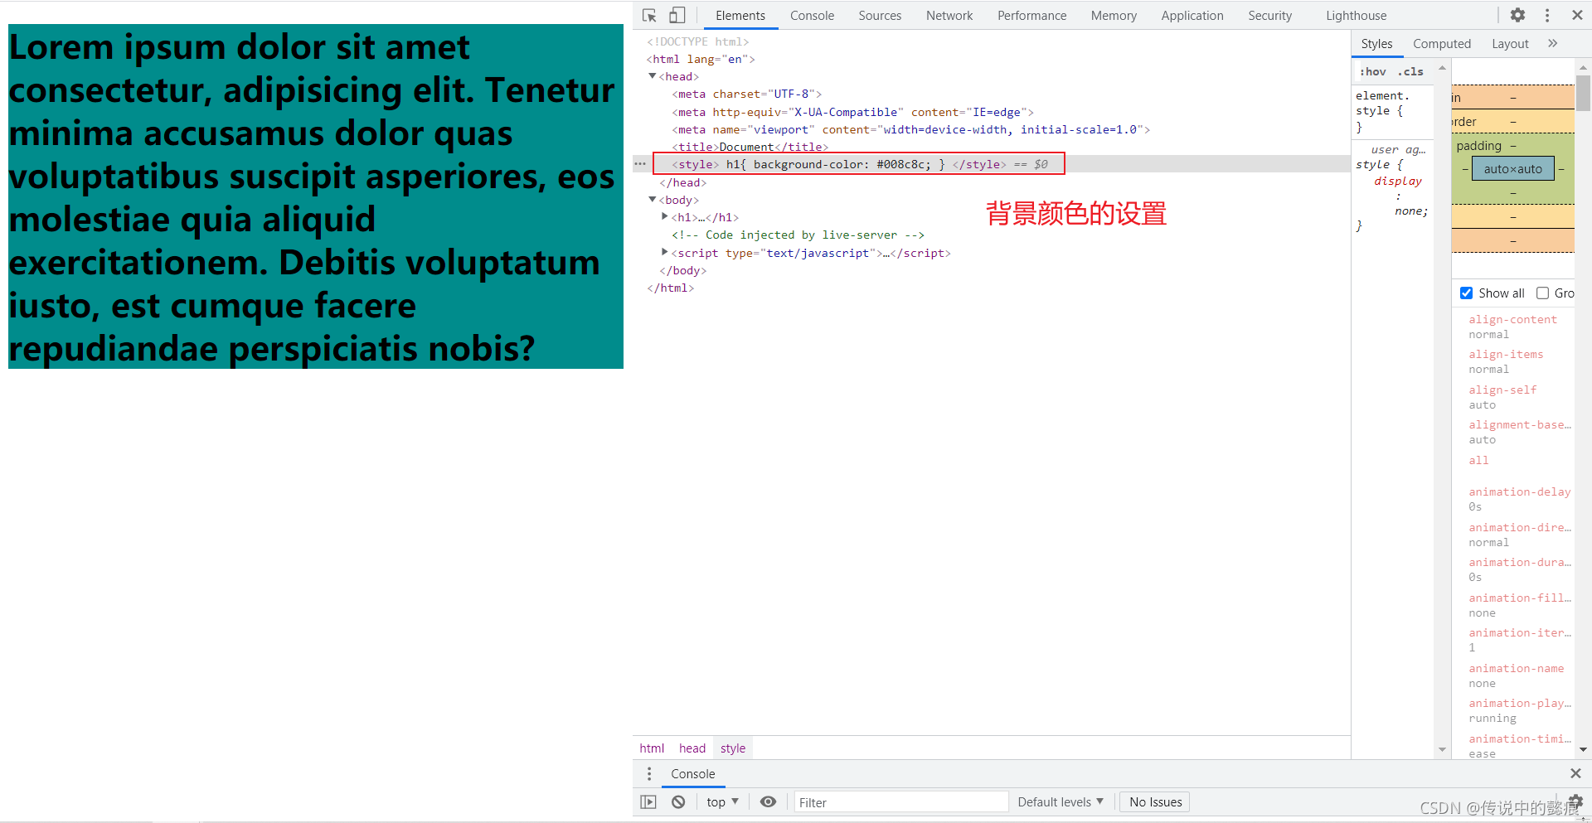Select the Layout pane tab
Image resolution: width=1592 pixels, height=823 pixels.
point(1510,44)
